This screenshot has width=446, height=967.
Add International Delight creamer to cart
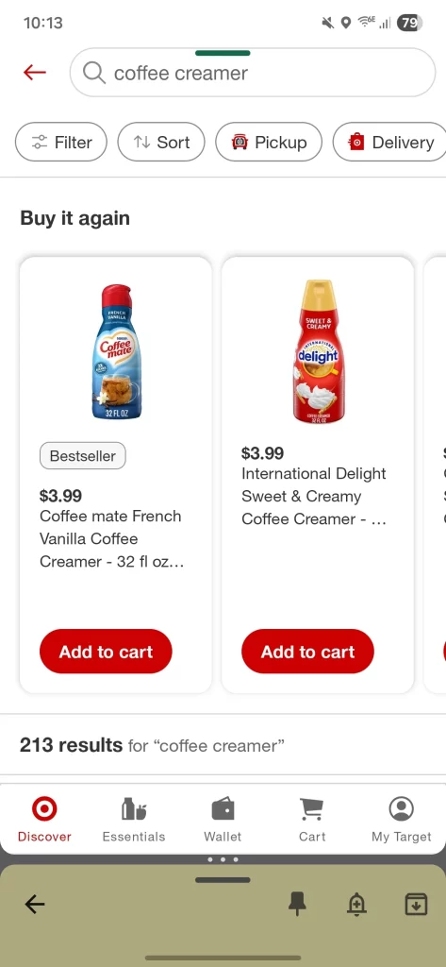pyautogui.click(x=308, y=652)
